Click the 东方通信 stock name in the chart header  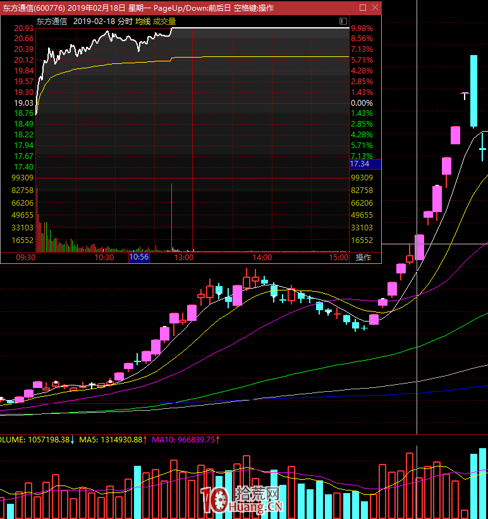(x=52, y=22)
